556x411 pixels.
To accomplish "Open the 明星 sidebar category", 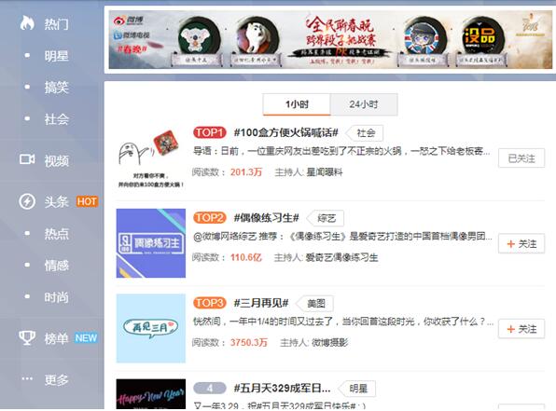I will click(x=56, y=56).
